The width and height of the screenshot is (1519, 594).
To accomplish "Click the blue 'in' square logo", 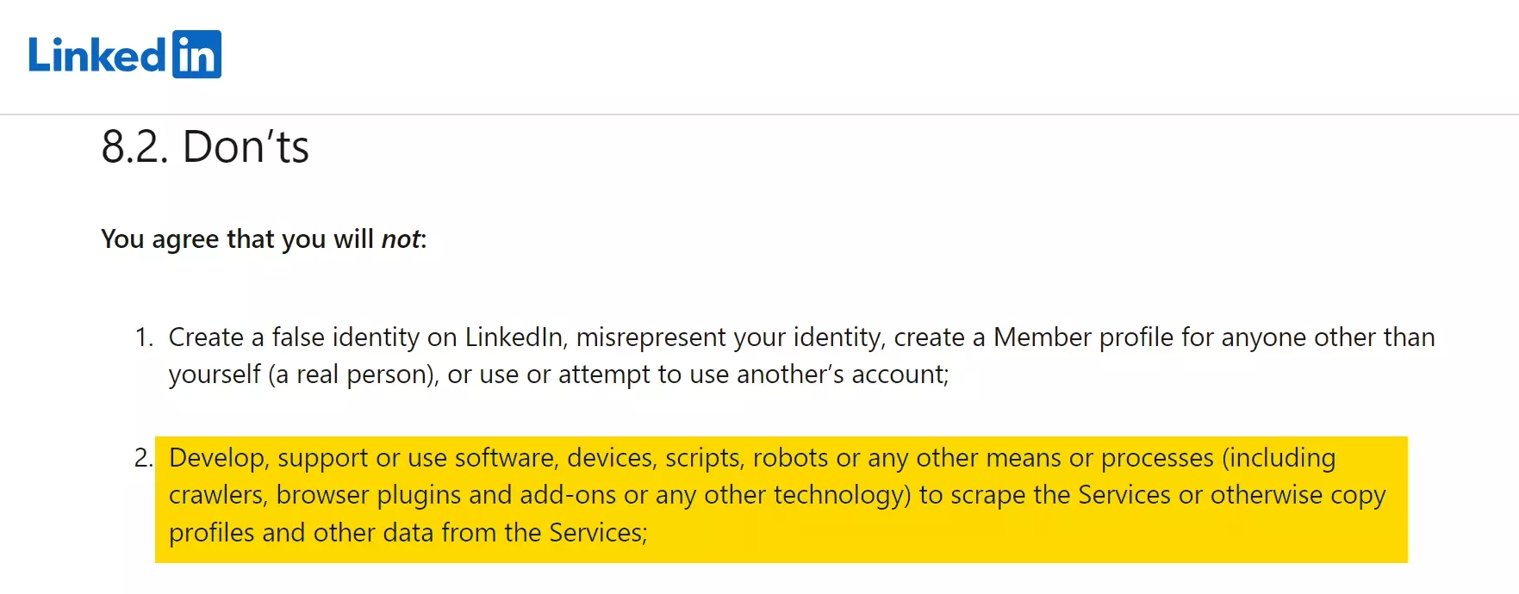I will pyautogui.click(x=196, y=54).
